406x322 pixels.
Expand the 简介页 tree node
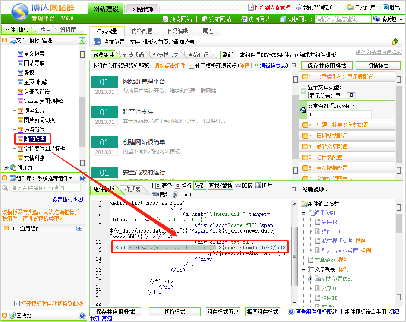pos(6,167)
